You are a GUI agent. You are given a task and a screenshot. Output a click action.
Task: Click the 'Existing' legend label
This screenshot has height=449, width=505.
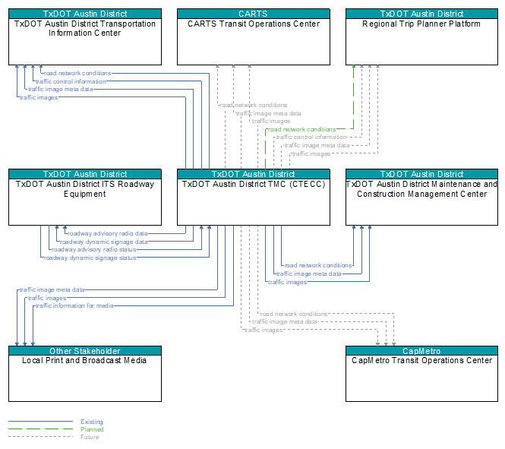tap(92, 422)
